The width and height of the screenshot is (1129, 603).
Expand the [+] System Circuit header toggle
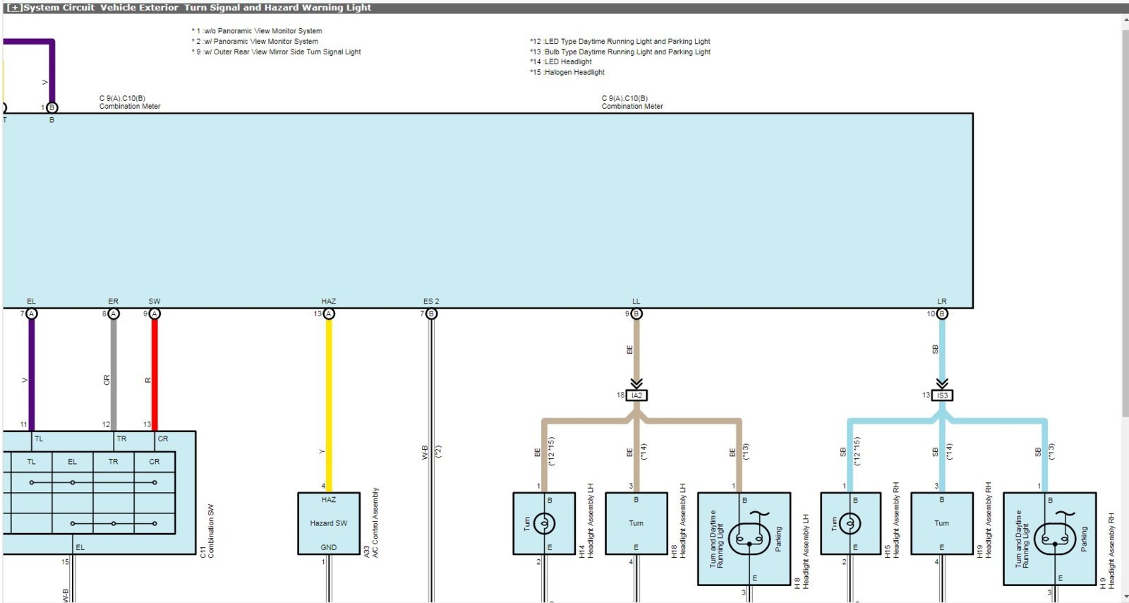coord(13,8)
